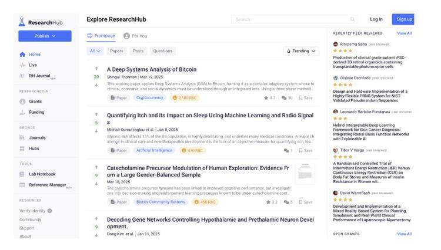441x250 pixels.
Task: Open David Warmflash reviewer profile
Action: pos(355,193)
